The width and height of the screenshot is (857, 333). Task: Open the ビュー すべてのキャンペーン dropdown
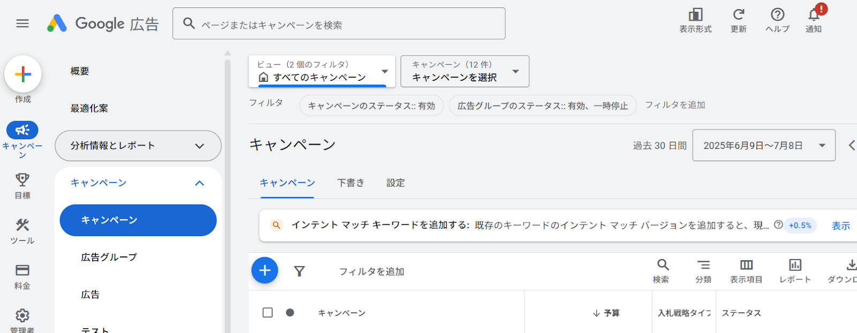(322, 71)
